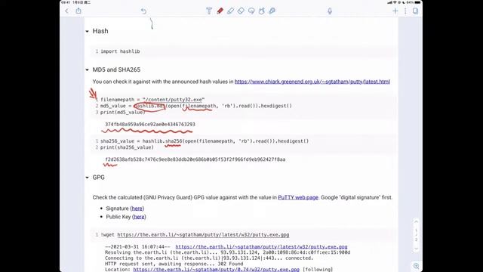
Task: Collapse the Hash section
Action: pos(88,31)
